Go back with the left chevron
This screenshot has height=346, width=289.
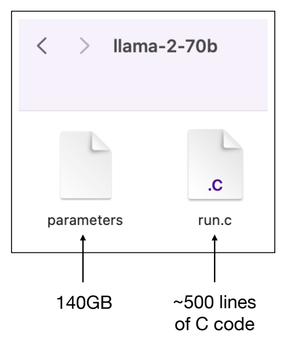(x=42, y=45)
